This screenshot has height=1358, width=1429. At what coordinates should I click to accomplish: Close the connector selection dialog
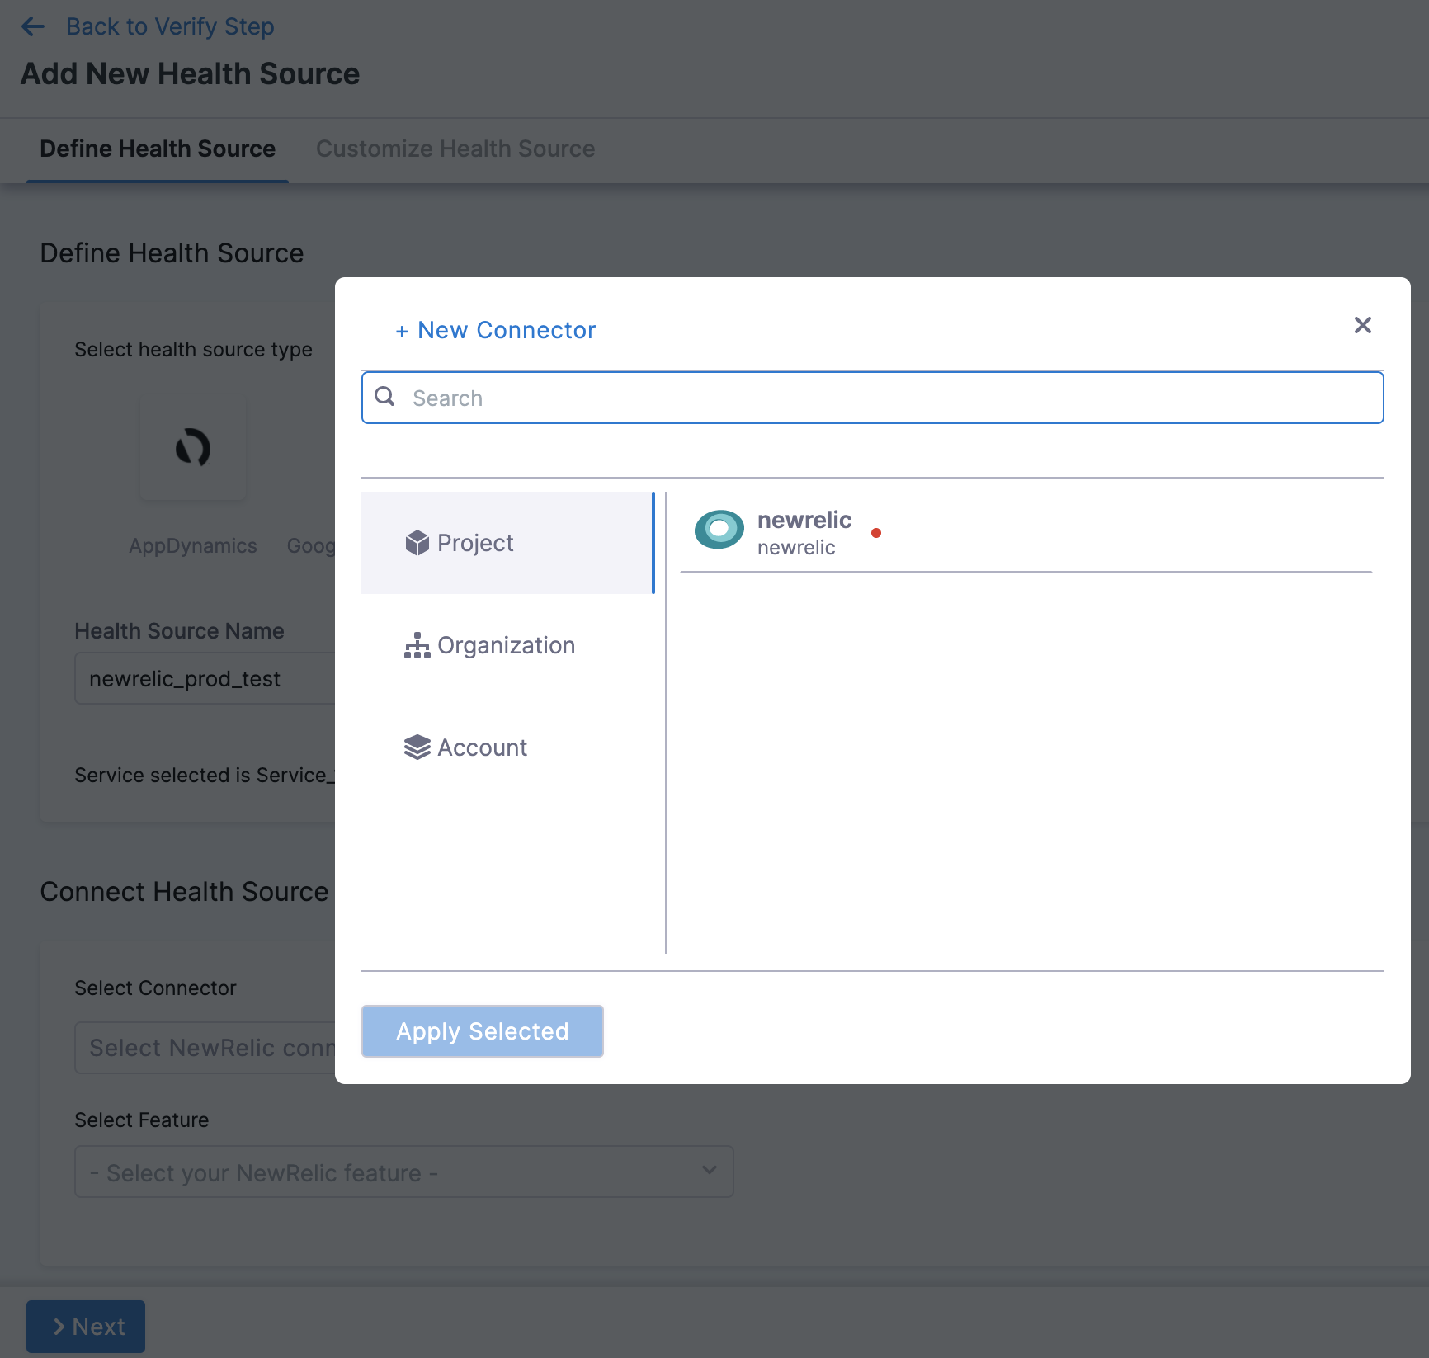coord(1362,325)
